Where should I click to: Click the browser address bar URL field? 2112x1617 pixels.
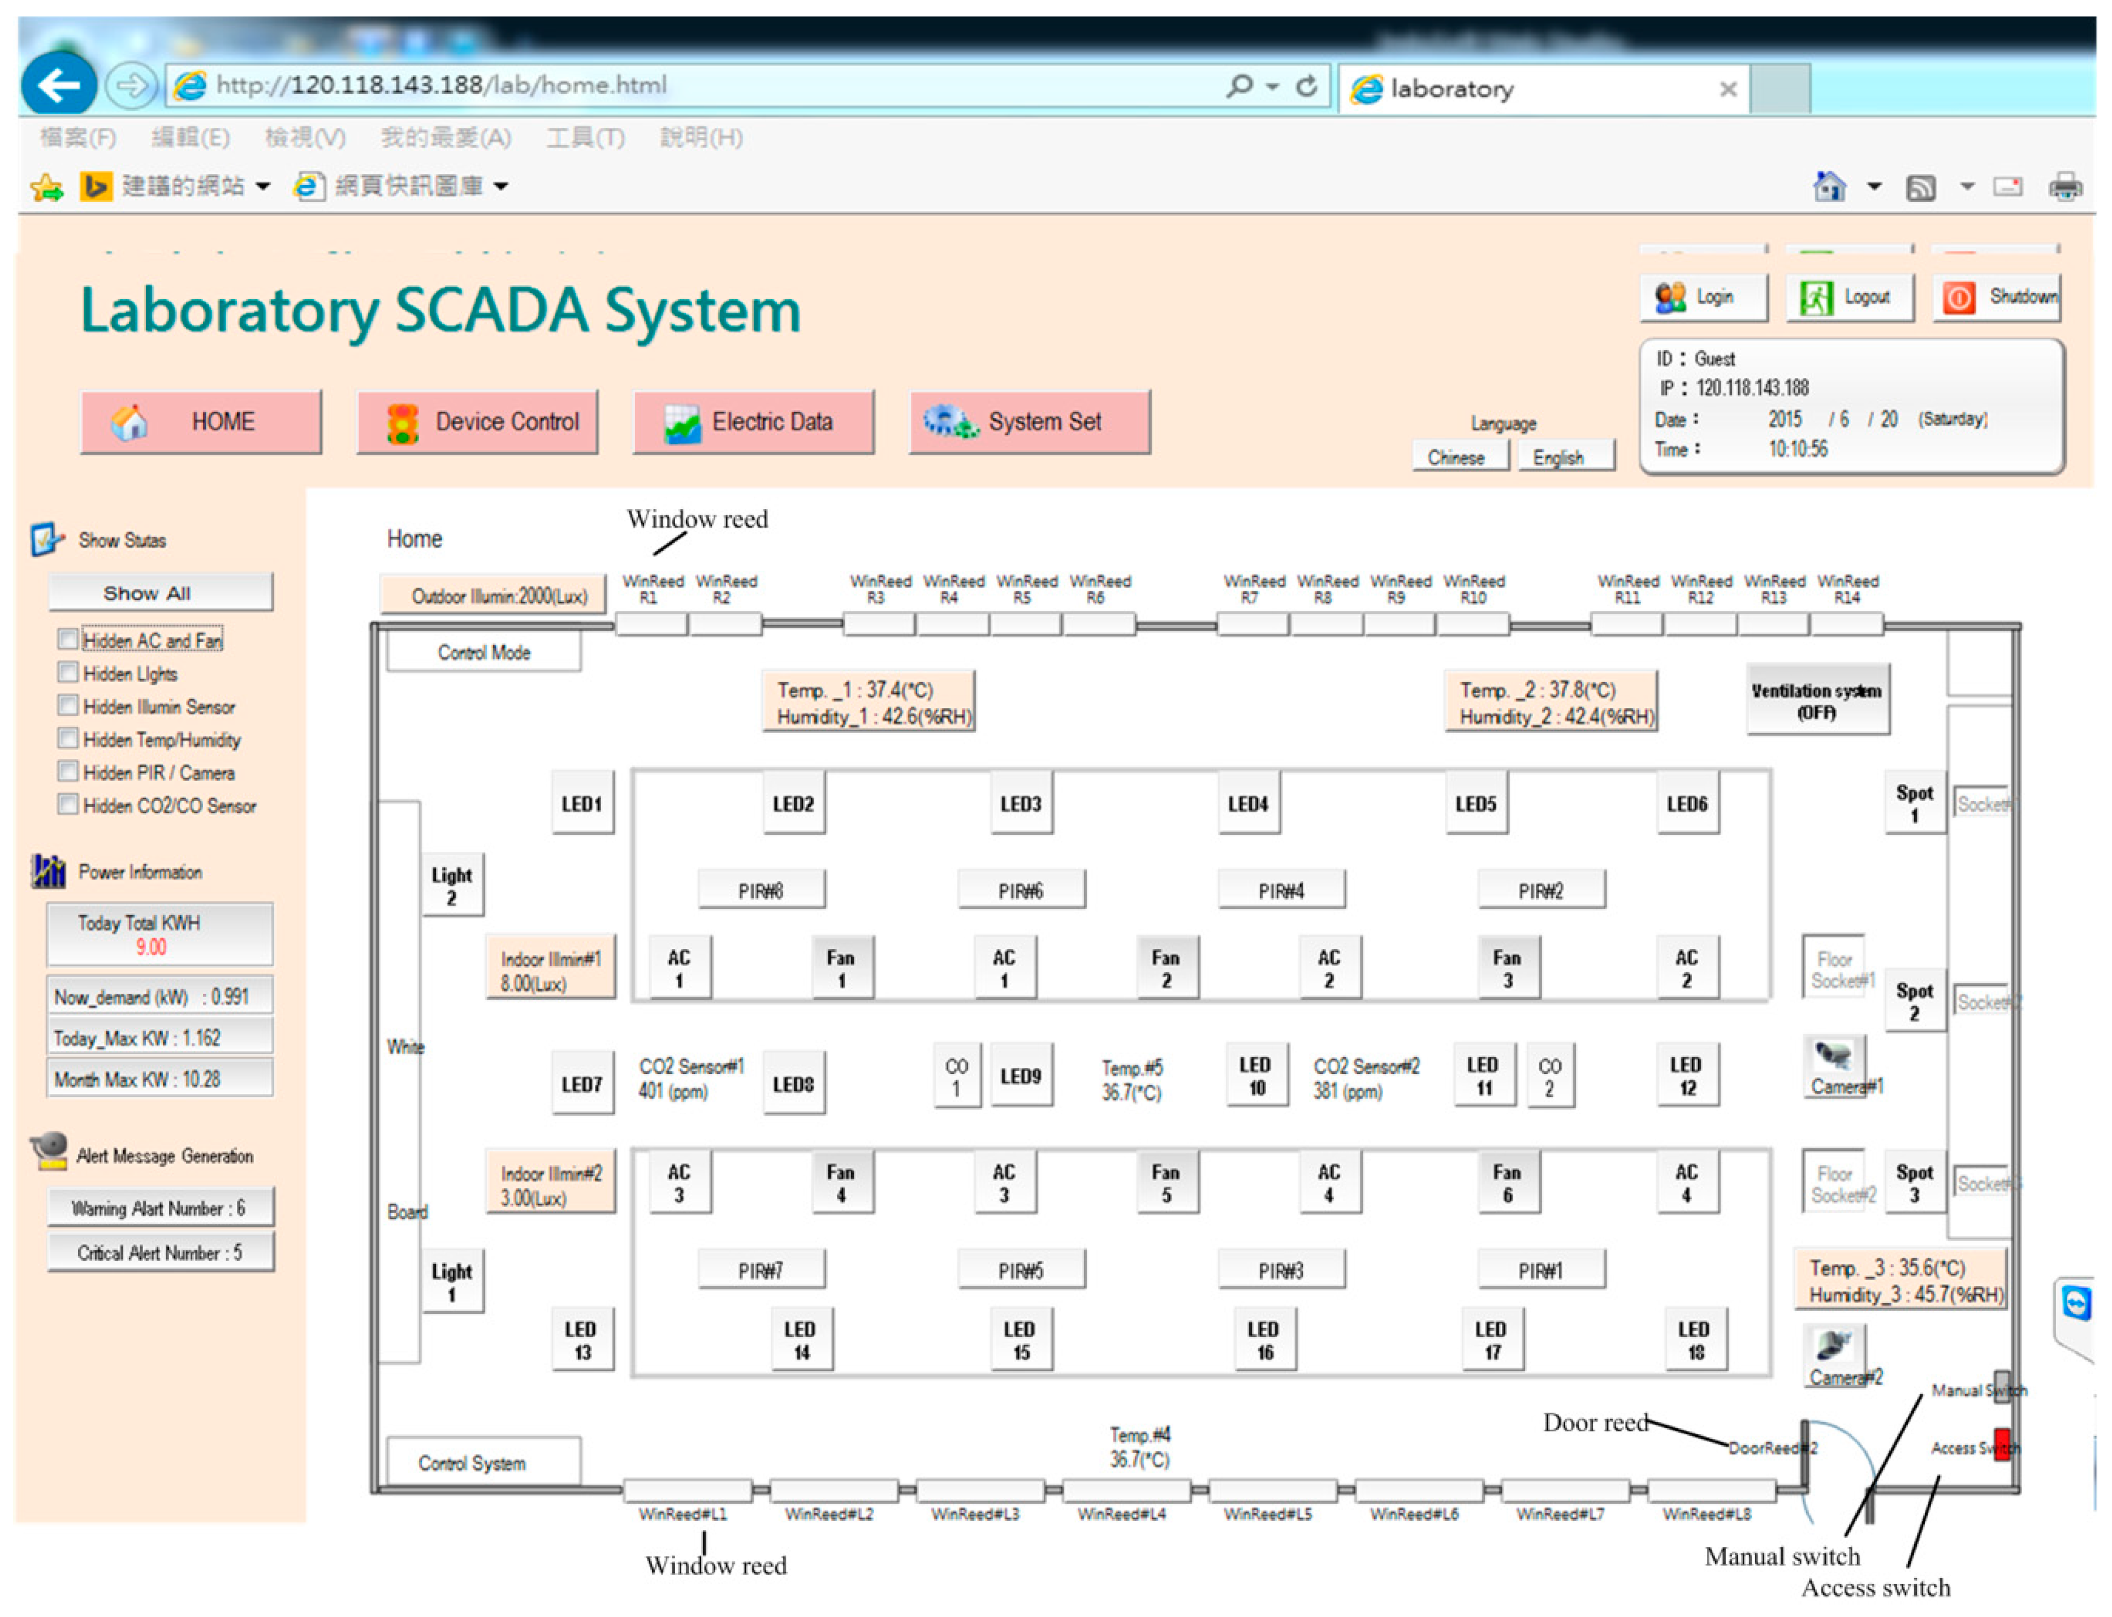[x=673, y=85]
